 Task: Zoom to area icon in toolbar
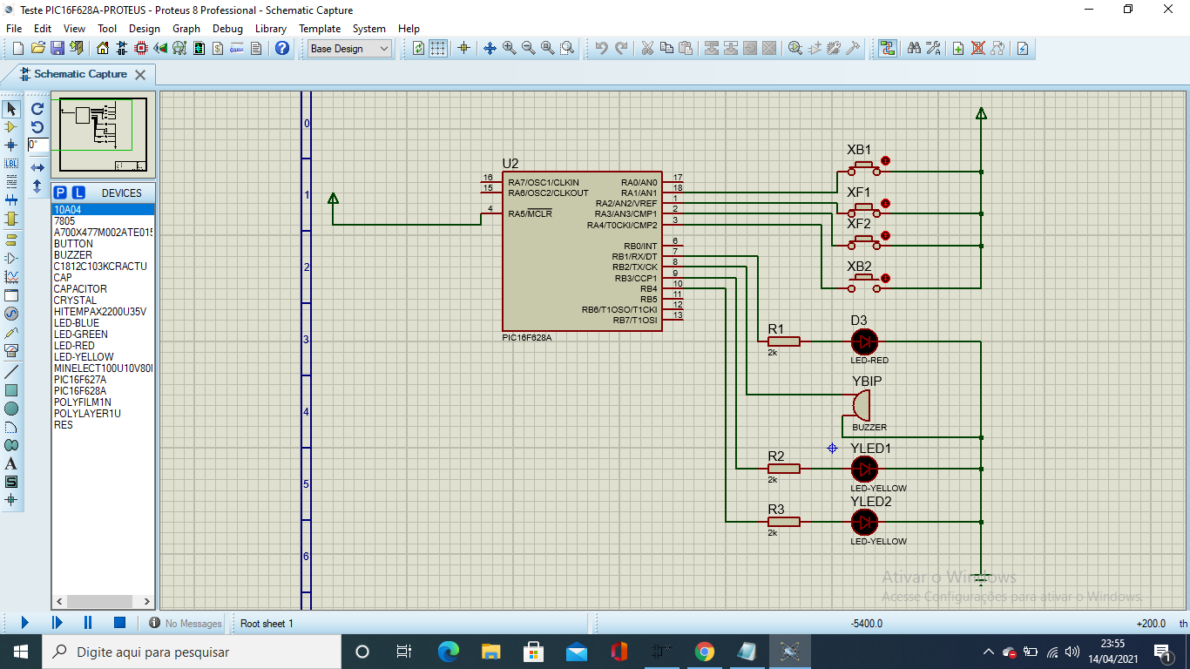click(566, 48)
